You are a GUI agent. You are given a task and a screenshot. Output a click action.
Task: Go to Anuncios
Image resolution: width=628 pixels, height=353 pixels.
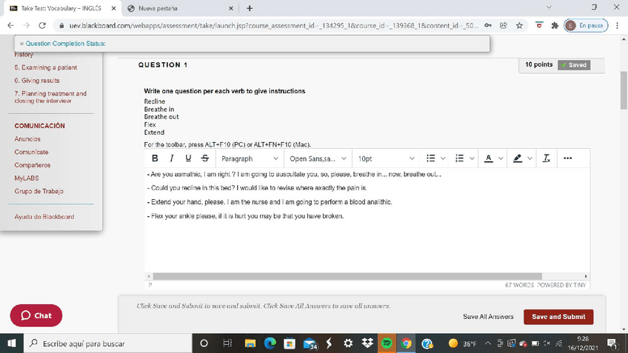pyautogui.click(x=27, y=139)
